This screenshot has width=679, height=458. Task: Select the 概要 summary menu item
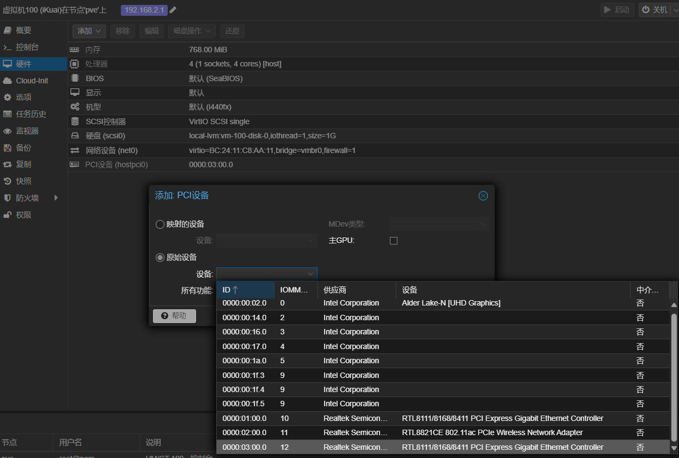(x=23, y=30)
